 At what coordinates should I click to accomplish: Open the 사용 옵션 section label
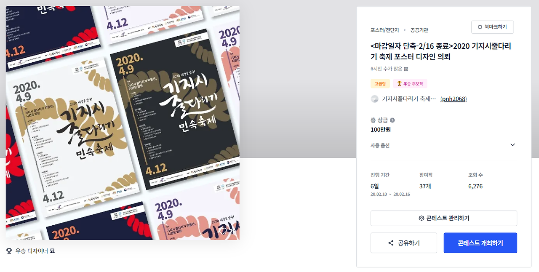click(x=380, y=145)
